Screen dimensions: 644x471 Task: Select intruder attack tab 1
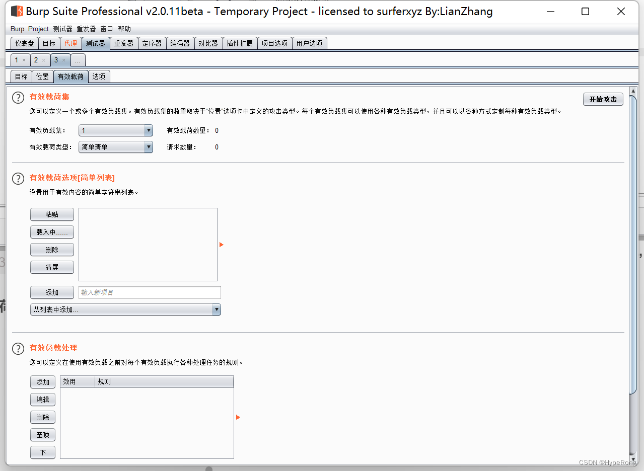point(17,60)
